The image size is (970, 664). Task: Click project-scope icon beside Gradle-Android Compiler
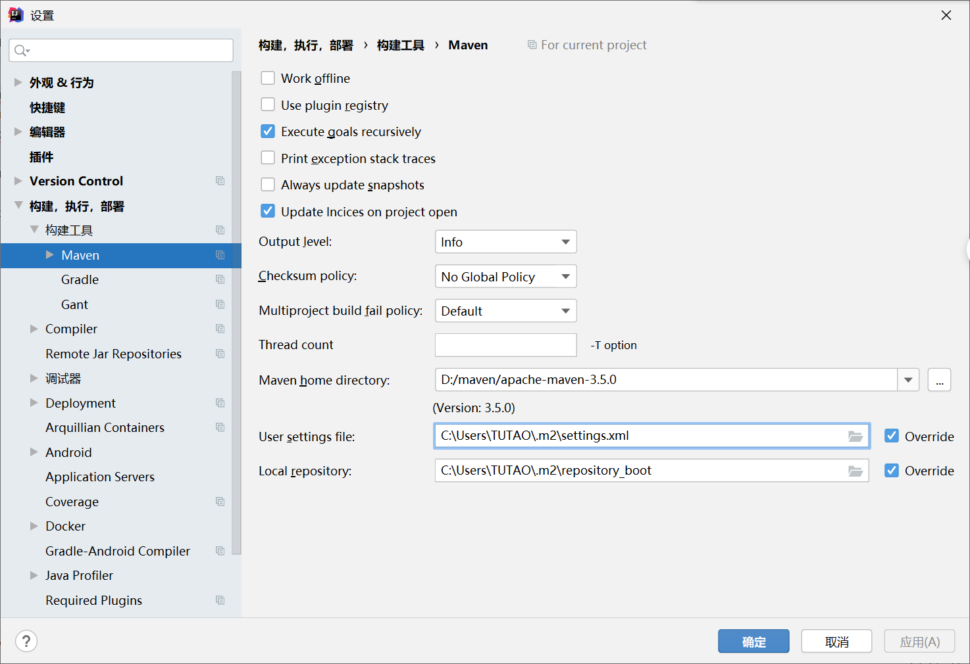(x=220, y=551)
